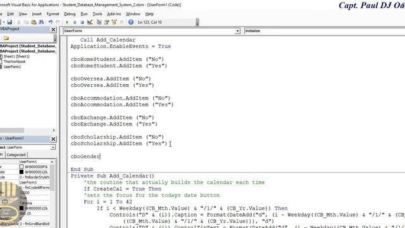Click the Copy icon in the toolbar
This screenshot has width=405, height=228.
26,22
